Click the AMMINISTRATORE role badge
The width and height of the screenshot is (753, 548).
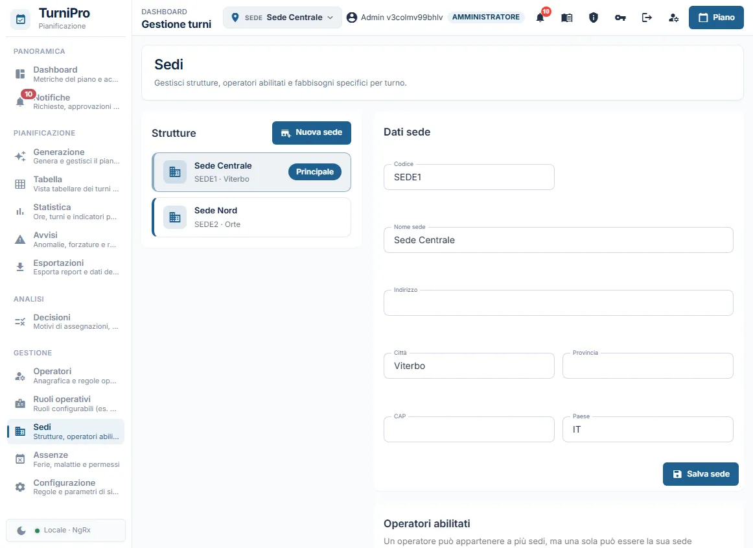coord(485,18)
